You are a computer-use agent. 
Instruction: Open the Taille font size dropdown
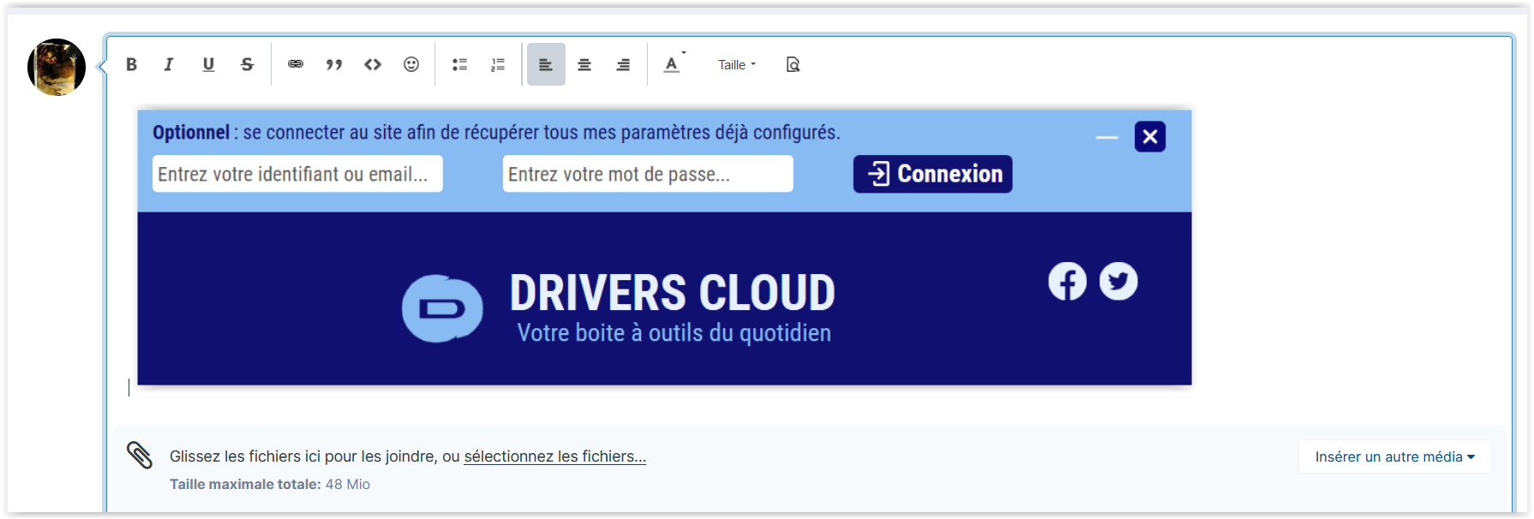(x=737, y=65)
